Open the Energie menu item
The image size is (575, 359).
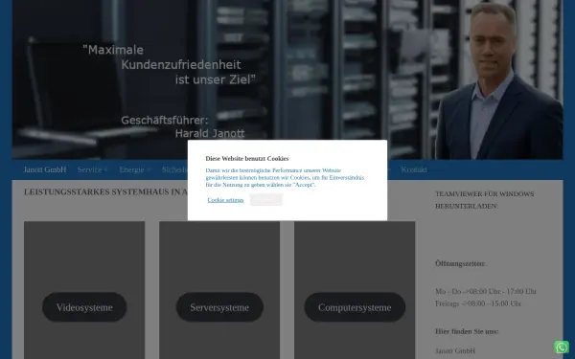coord(131,169)
